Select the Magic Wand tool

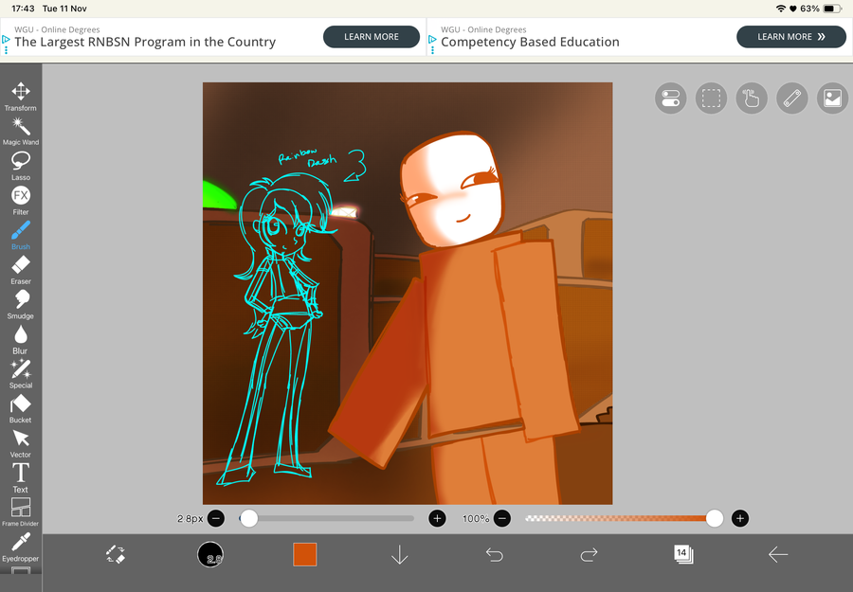click(x=21, y=131)
